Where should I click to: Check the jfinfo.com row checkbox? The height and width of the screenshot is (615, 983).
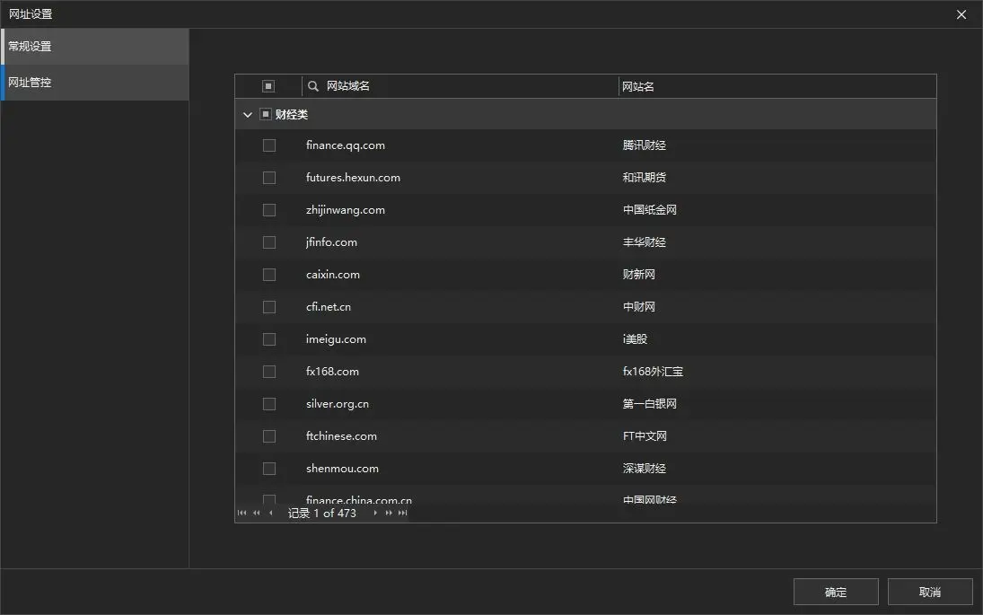click(269, 242)
